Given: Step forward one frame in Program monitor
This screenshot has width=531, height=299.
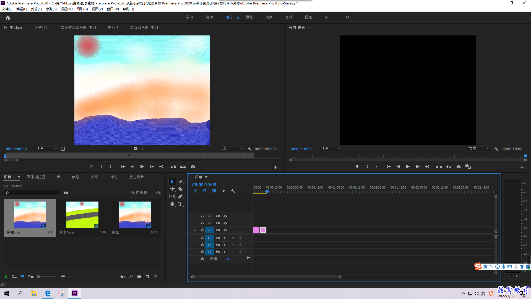Looking at the screenshot, I should tap(418, 167).
